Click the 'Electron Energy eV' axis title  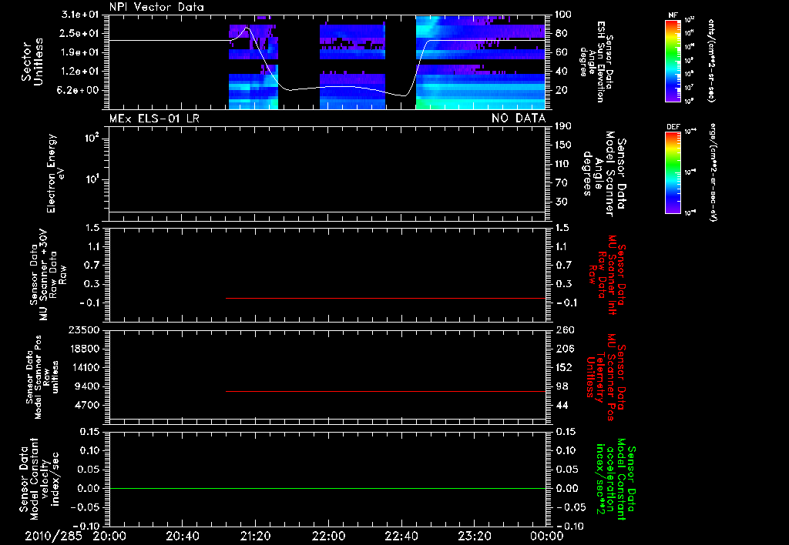[55, 173]
